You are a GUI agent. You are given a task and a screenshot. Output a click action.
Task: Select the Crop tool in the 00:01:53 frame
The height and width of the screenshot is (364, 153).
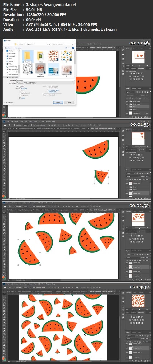[4, 143]
